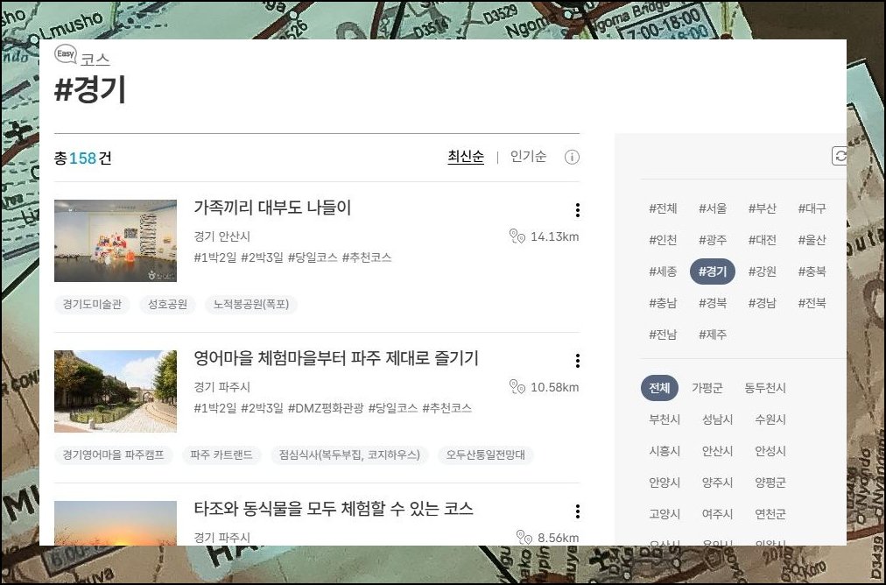Open the 가족끼리 대부도 나들이 course title
The image size is (886, 585).
tap(272, 208)
